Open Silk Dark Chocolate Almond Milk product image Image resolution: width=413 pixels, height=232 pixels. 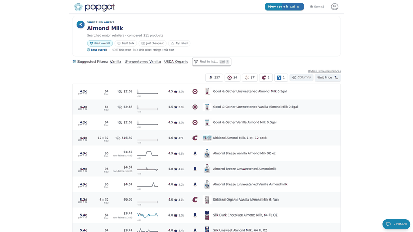(207, 215)
